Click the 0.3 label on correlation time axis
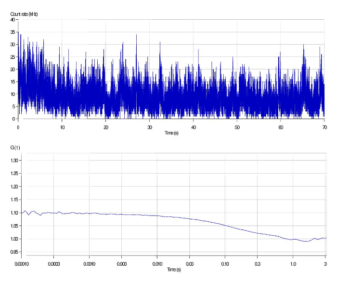 click(x=258, y=264)
